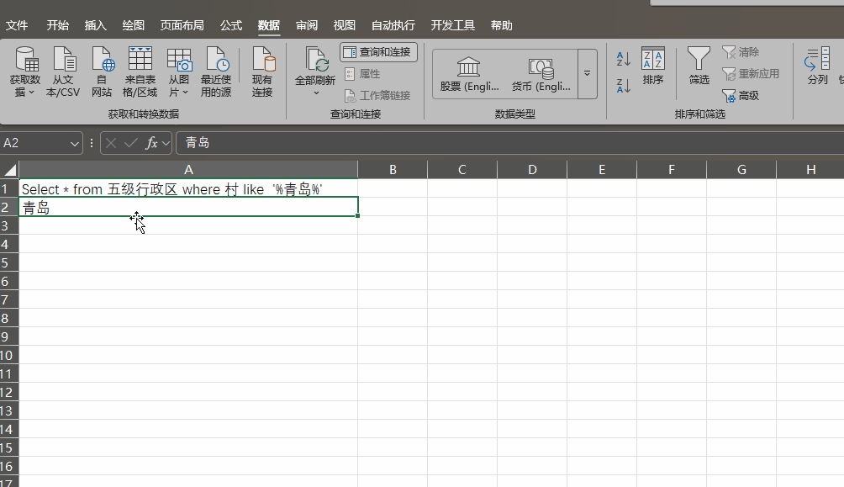Import data with 自网站
The height and width of the screenshot is (487, 844).
102,71
